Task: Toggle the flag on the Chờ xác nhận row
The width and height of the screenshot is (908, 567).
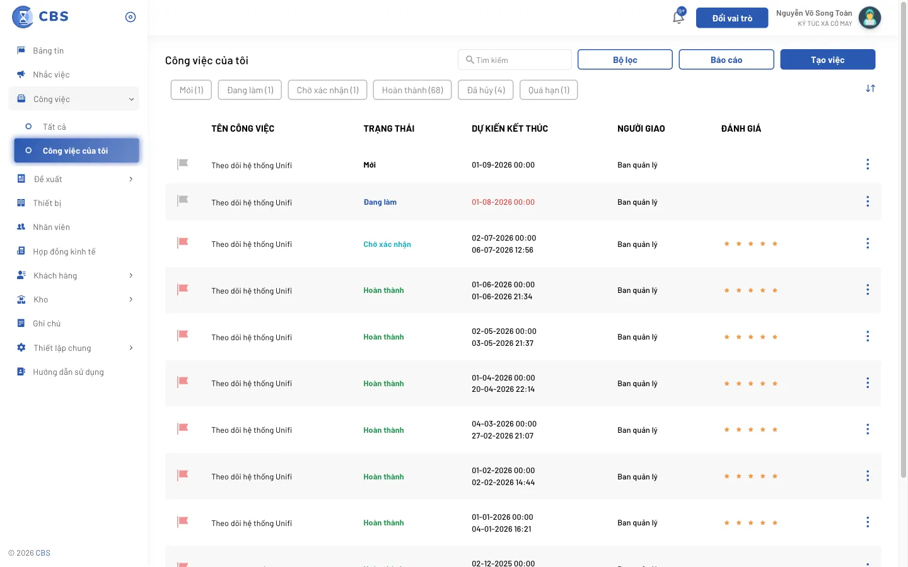Action: [x=183, y=243]
